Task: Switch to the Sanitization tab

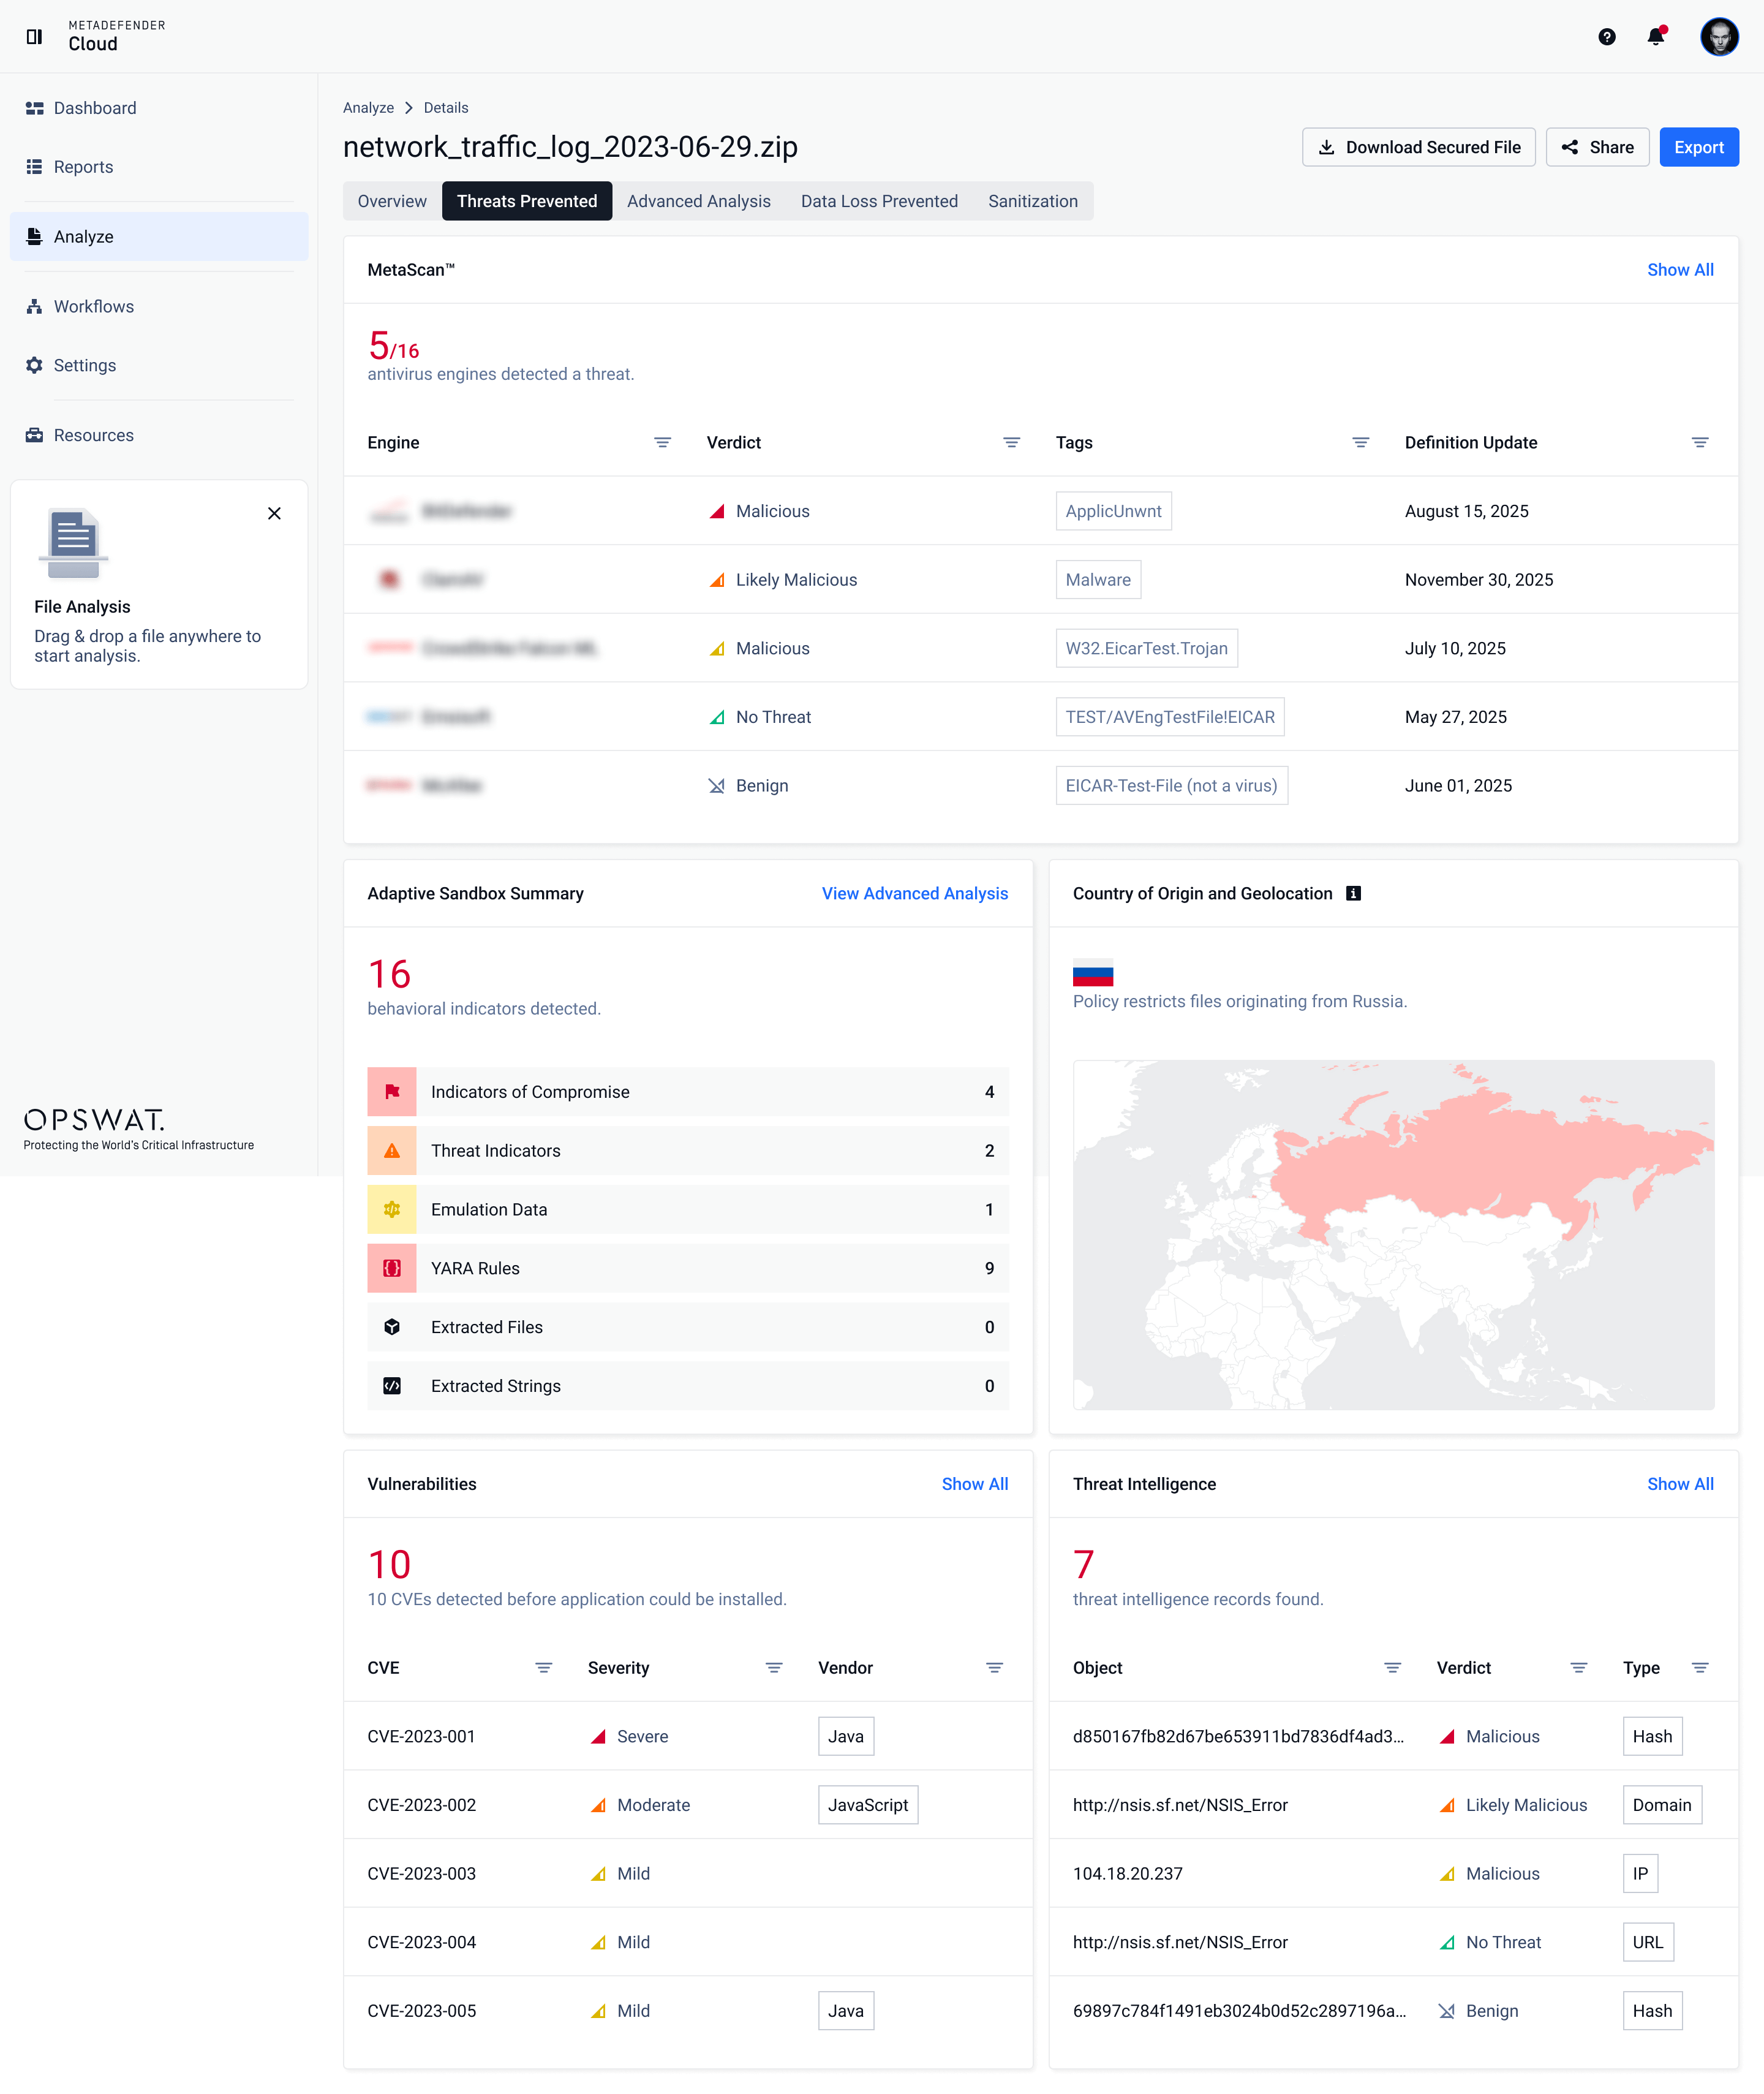Action: click(1033, 201)
